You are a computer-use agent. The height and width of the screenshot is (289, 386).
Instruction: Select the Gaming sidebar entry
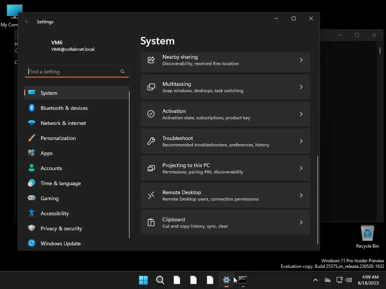77,198
